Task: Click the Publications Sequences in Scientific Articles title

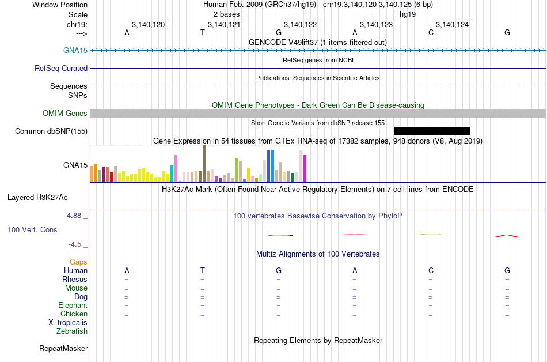Action: (x=318, y=78)
